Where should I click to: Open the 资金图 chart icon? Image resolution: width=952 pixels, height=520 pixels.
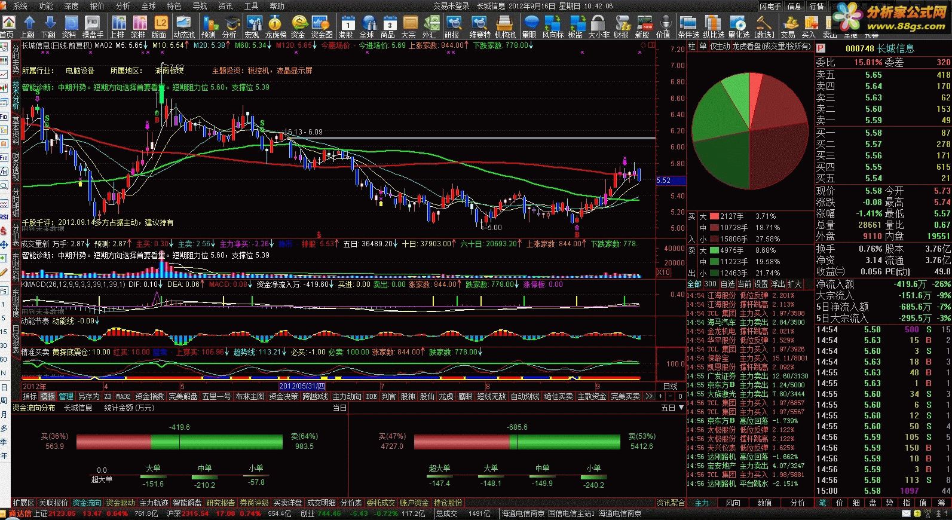click(x=322, y=27)
